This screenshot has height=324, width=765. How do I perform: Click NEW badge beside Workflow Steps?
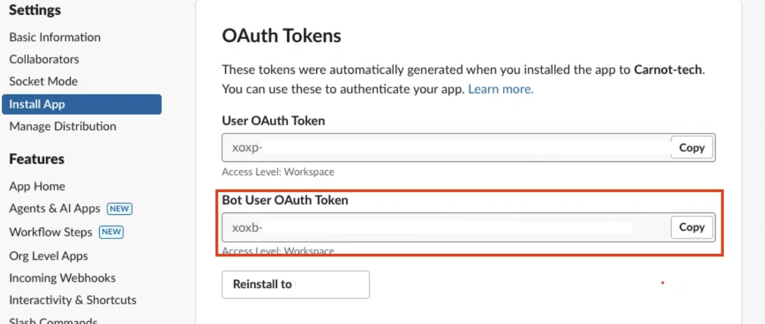tap(111, 232)
